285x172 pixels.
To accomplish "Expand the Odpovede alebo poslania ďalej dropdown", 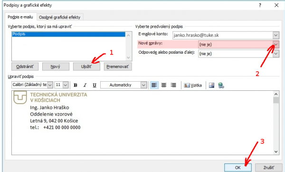I will [276, 54].
